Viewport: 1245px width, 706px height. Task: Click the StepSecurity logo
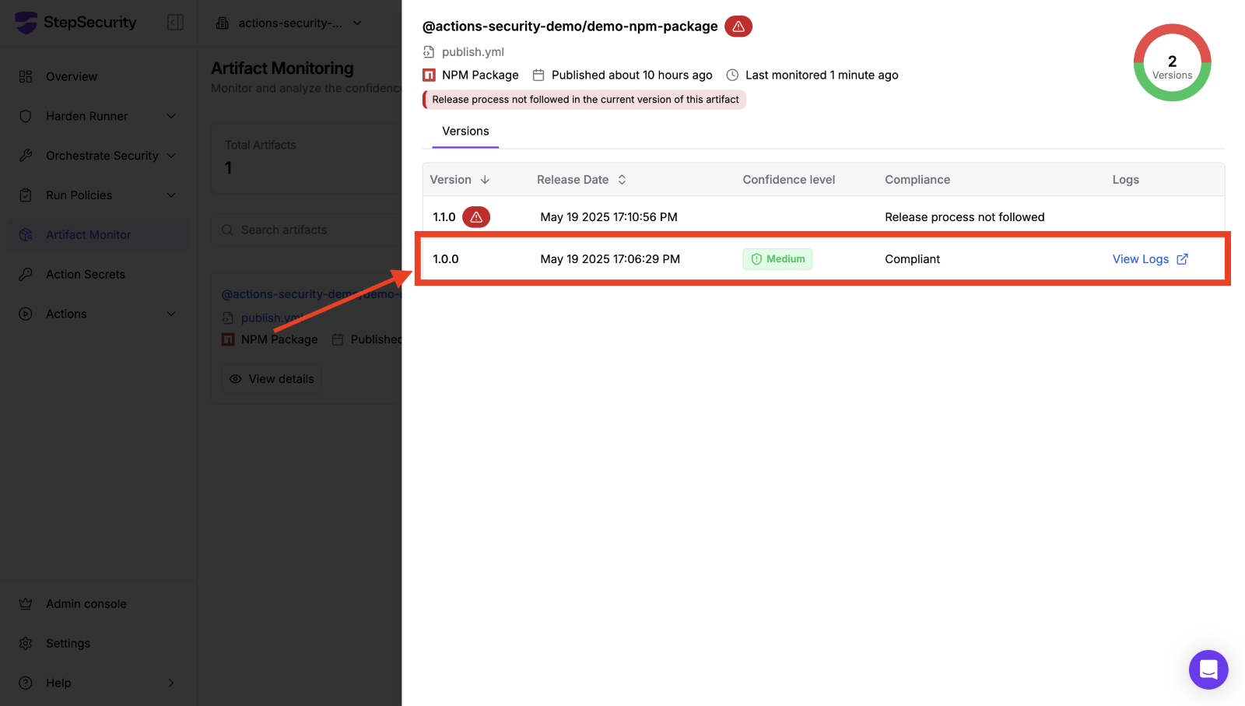[75, 23]
